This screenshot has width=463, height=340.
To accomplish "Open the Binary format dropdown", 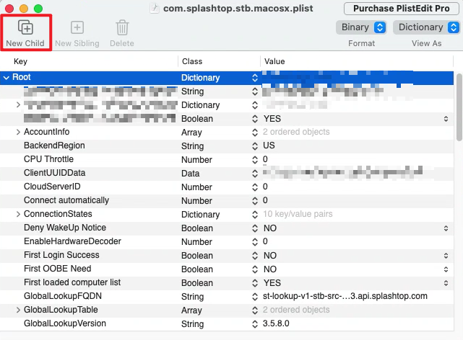I will (361, 27).
